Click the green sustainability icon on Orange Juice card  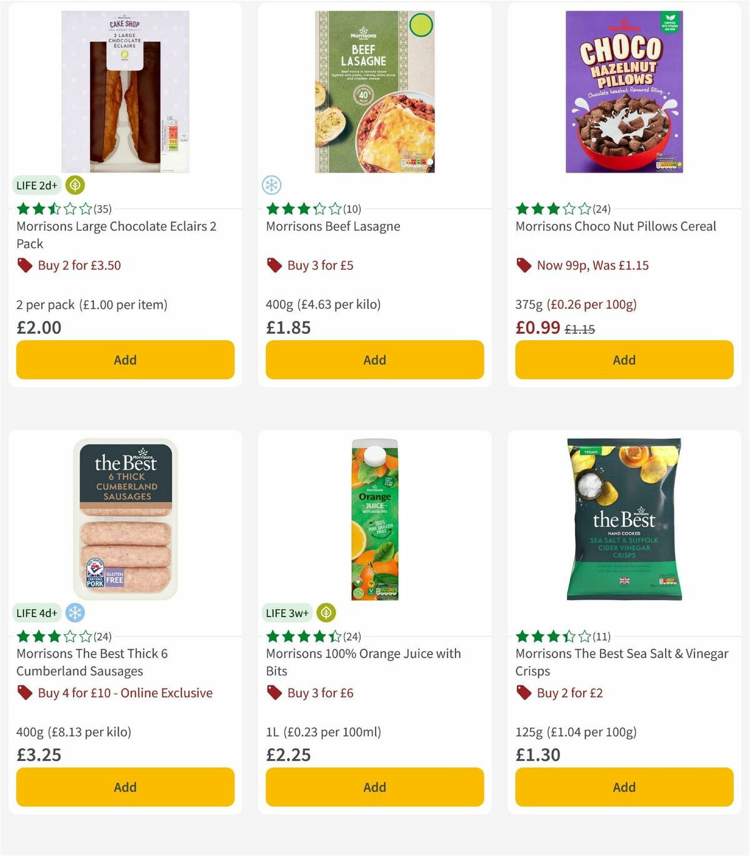click(x=326, y=613)
